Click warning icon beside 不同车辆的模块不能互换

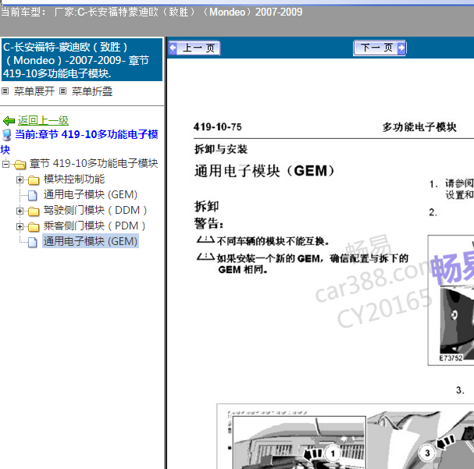[x=205, y=240]
